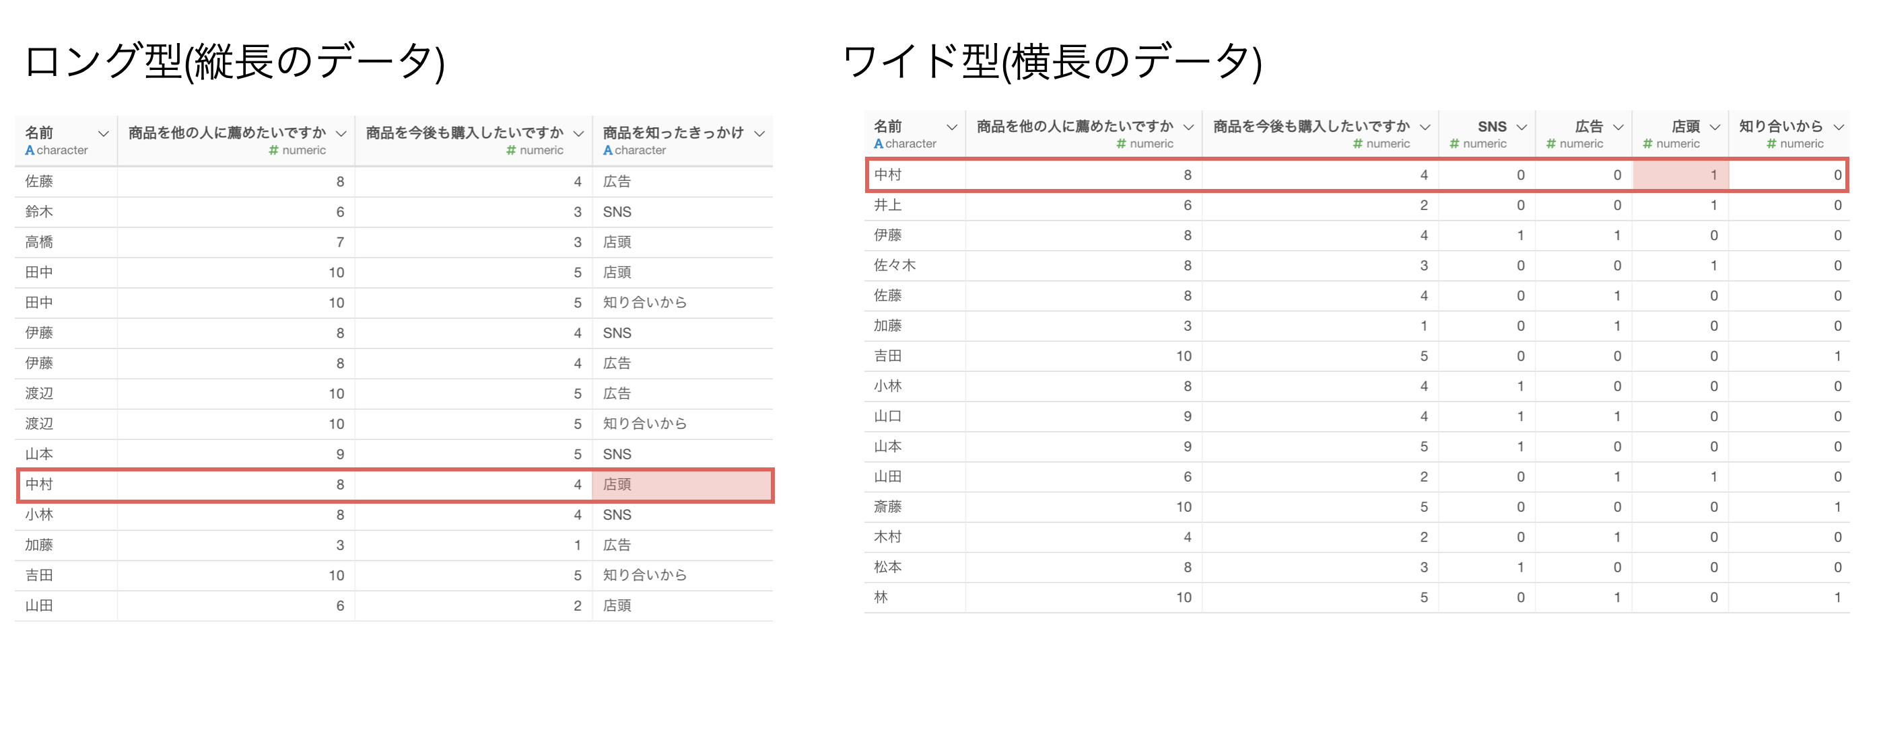Select 広告 cell in long-format 加藤 row
This screenshot has width=1881, height=729.
pos(682,545)
